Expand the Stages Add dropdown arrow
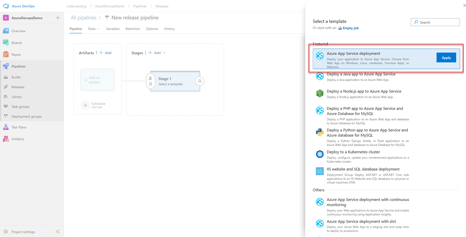This screenshot has height=237, width=466. click(x=164, y=53)
